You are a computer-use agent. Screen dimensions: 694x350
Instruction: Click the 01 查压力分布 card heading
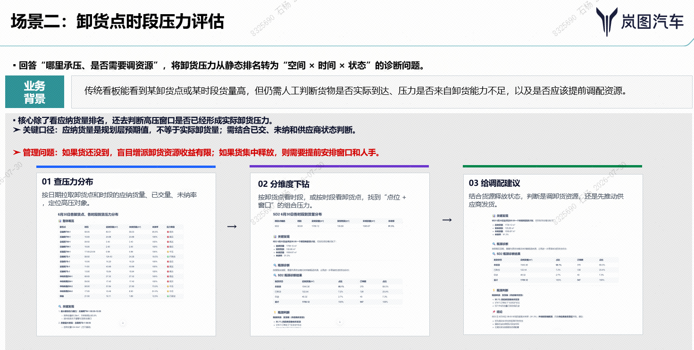tap(67, 182)
